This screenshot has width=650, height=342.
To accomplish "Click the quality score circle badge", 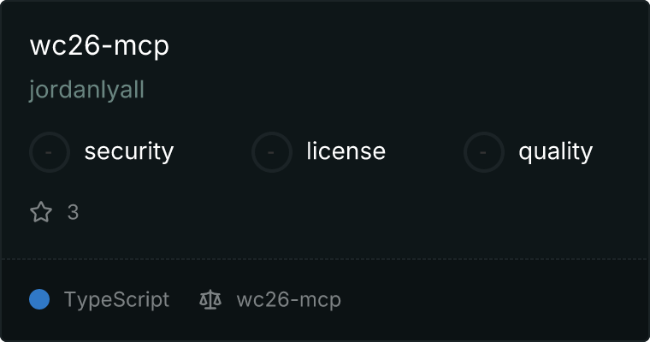I will [x=484, y=152].
